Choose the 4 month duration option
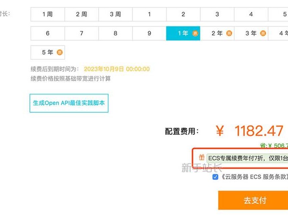This screenshot has height=216, width=288. pos(251,14)
